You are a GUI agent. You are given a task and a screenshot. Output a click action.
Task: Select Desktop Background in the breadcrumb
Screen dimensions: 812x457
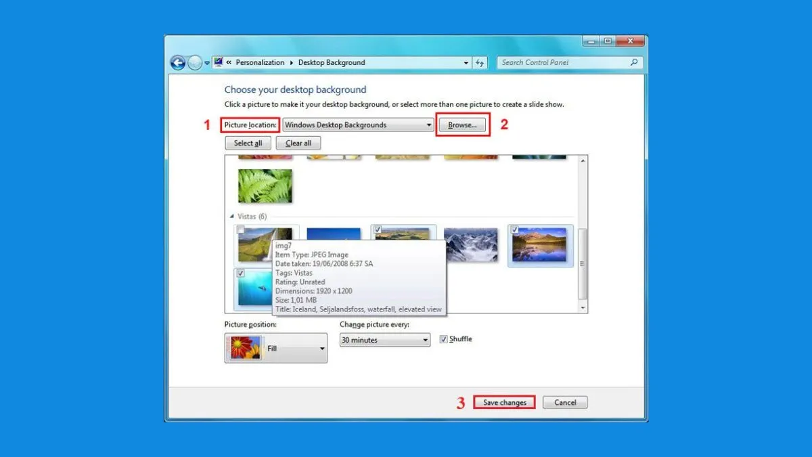pyautogui.click(x=332, y=62)
